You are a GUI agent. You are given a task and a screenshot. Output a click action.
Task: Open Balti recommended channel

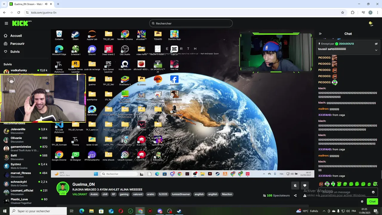tap(25, 157)
